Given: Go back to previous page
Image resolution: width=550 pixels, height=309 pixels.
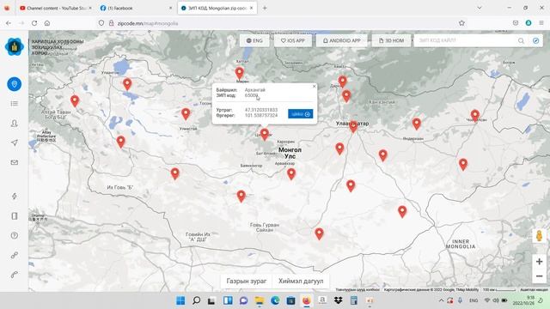Looking at the screenshot, I should pyautogui.click(x=9, y=23).
